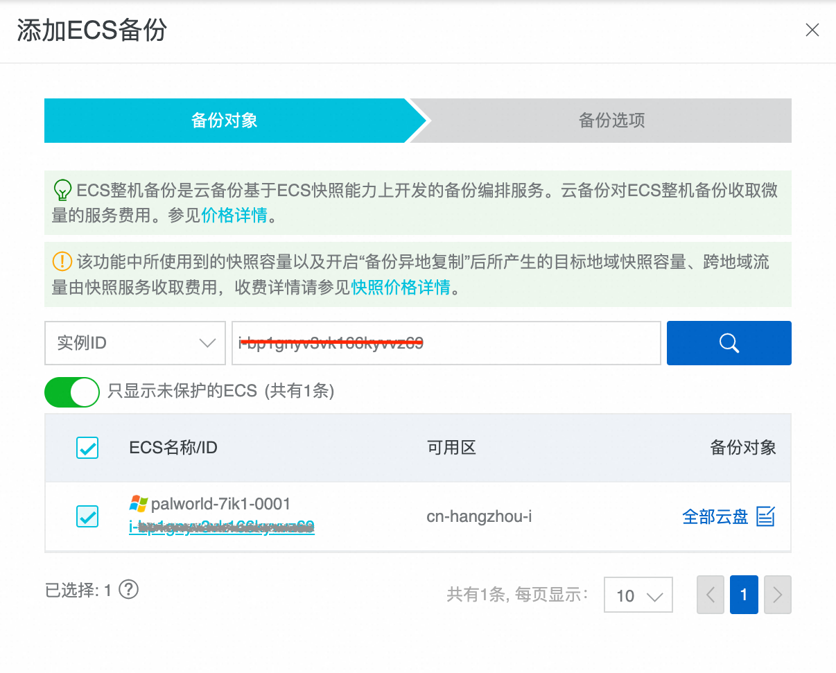Open the instance ID link under palworld-7ik1-0001
836x673 pixels.
coord(222,528)
